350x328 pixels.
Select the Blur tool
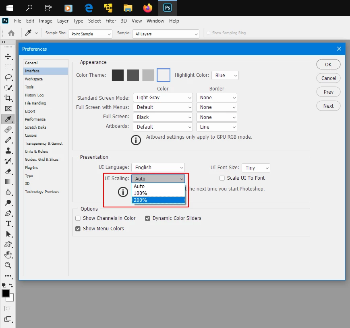click(x=8, y=192)
